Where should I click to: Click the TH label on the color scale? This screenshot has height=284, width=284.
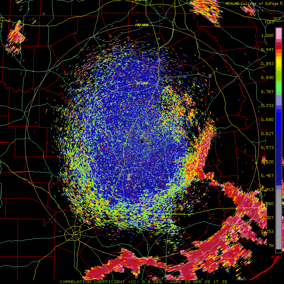click(x=271, y=246)
